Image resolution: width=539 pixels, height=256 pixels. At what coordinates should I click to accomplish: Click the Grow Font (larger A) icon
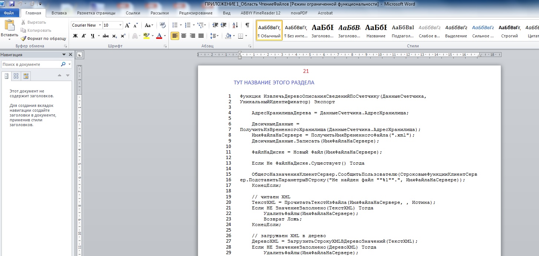127,25
